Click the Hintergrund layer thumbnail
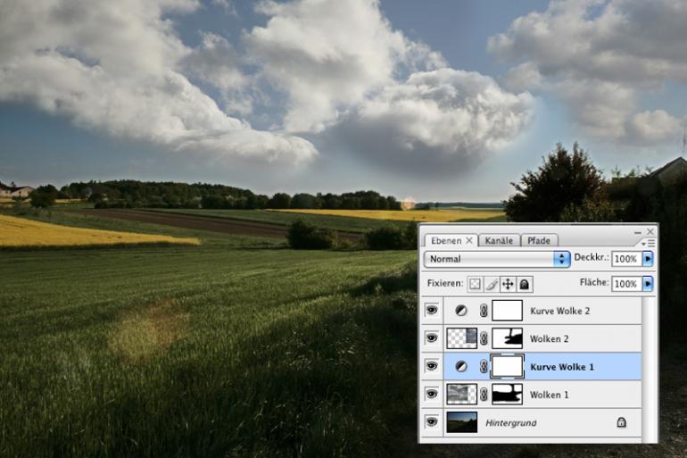 [462, 422]
